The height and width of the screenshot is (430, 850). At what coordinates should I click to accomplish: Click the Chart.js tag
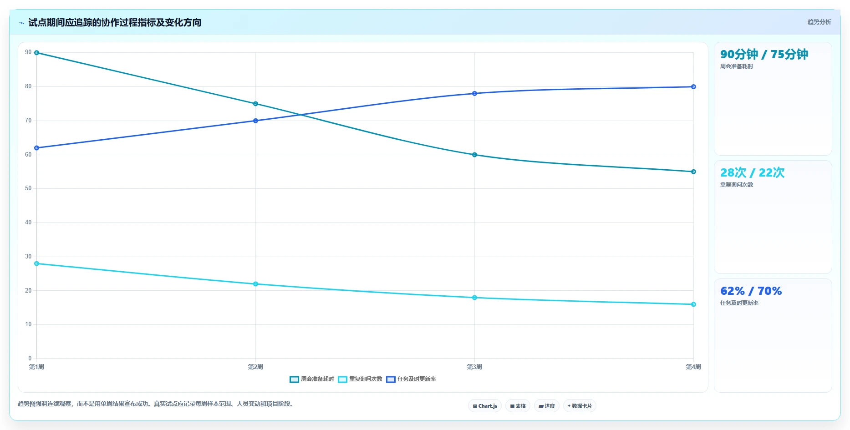tap(485, 406)
